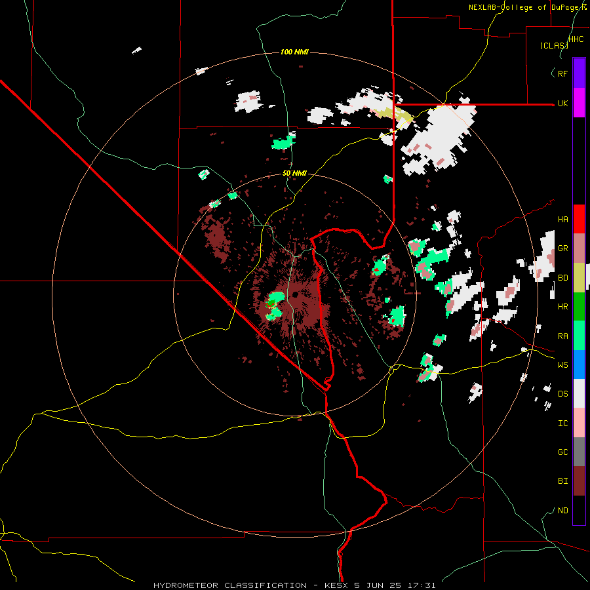Viewport: 590px width, 590px height.
Task: Click the "HHC" product code label
Action: click(x=576, y=39)
